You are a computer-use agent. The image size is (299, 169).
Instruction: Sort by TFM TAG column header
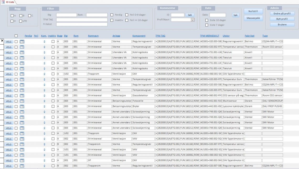[x=160, y=36]
